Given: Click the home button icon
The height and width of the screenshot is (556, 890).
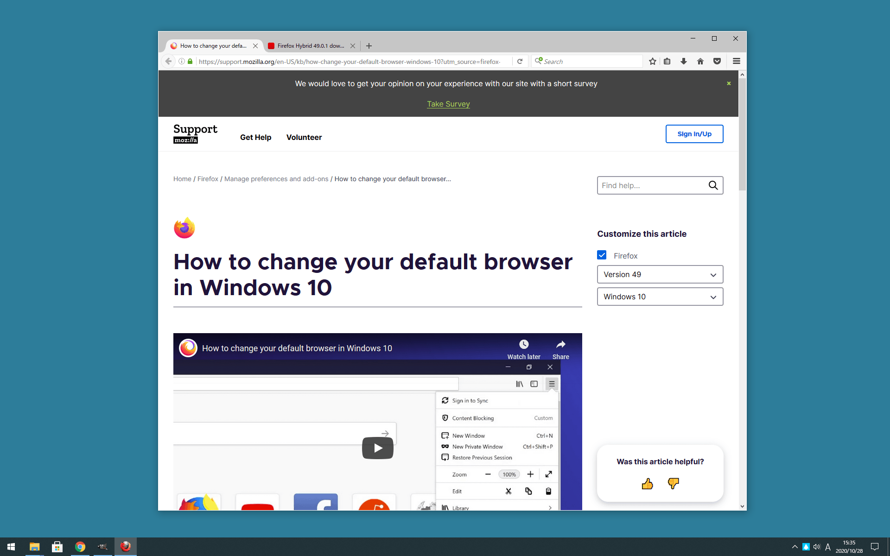Looking at the screenshot, I should 700,61.
